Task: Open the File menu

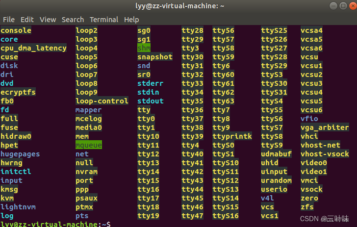Action: [9, 20]
